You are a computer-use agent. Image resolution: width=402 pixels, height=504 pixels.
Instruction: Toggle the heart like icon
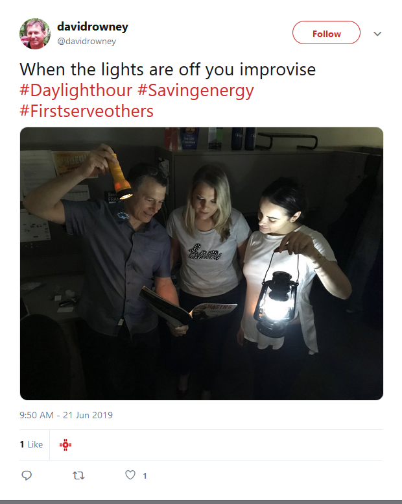(x=130, y=475)
